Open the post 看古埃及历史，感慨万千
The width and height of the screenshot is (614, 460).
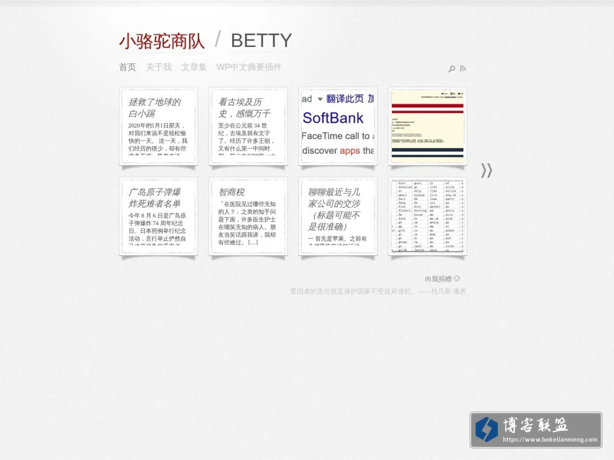click(245, 108)
